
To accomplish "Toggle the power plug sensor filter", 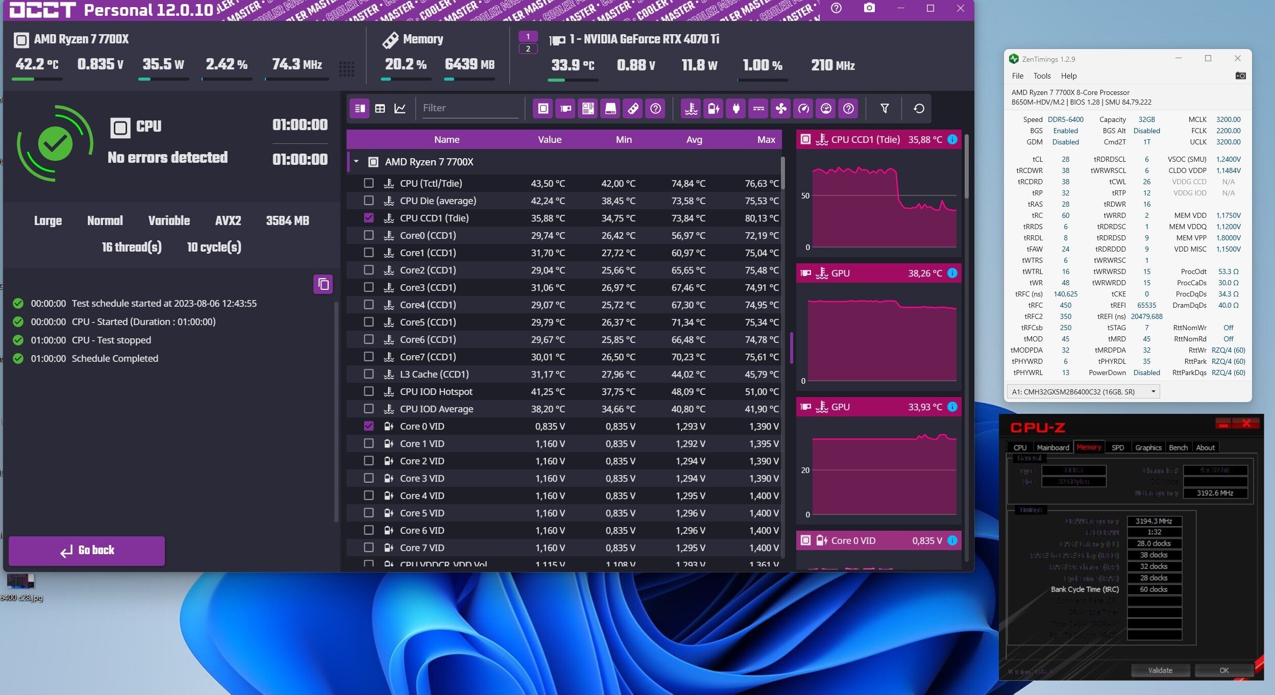I will pyautogui.click(x=736, y=108).
